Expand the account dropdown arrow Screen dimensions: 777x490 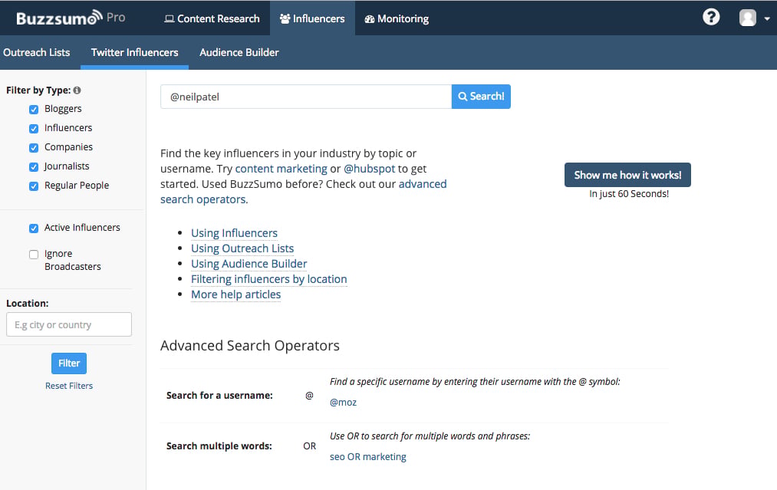(x=766, y=18)
